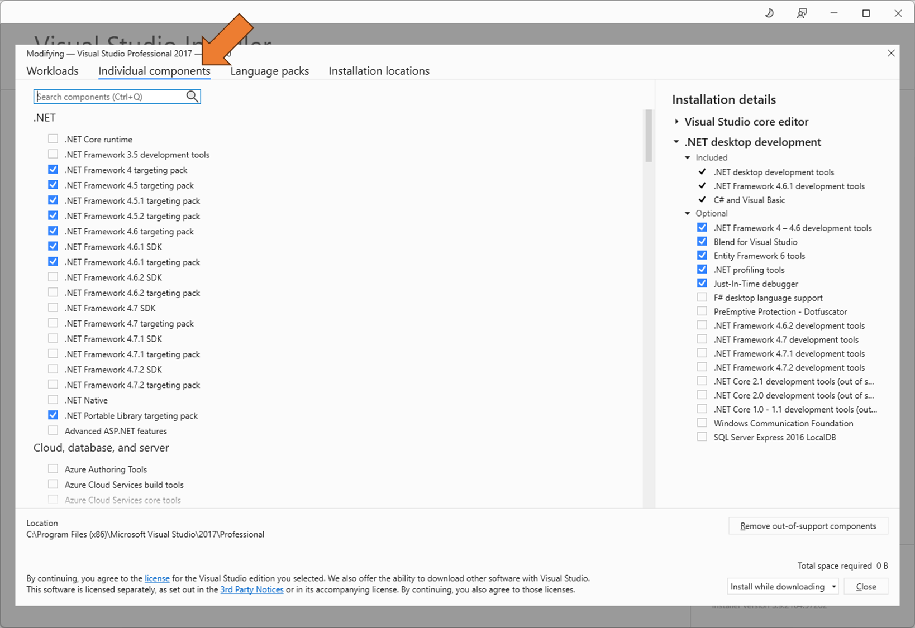The width and height of the screenshot is (915, 628).
Task: Enable F# desktop language support
Action: coord(702,297)
